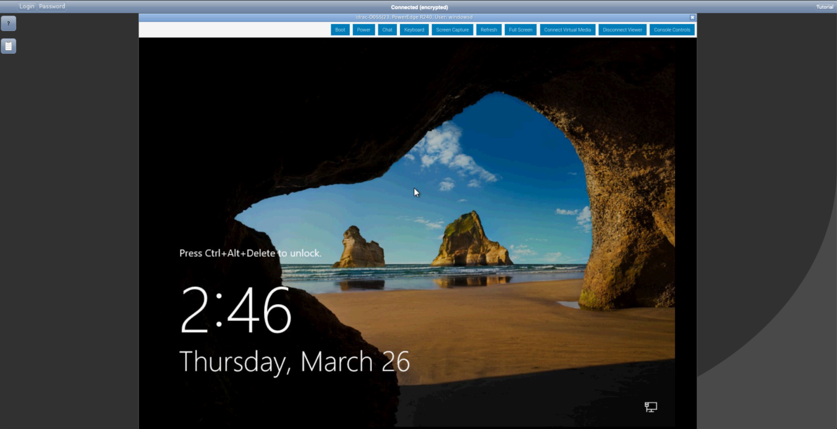Viewport: 837px width, 429px height.
Task: Open the Password menu
Action: pos(52,6)
